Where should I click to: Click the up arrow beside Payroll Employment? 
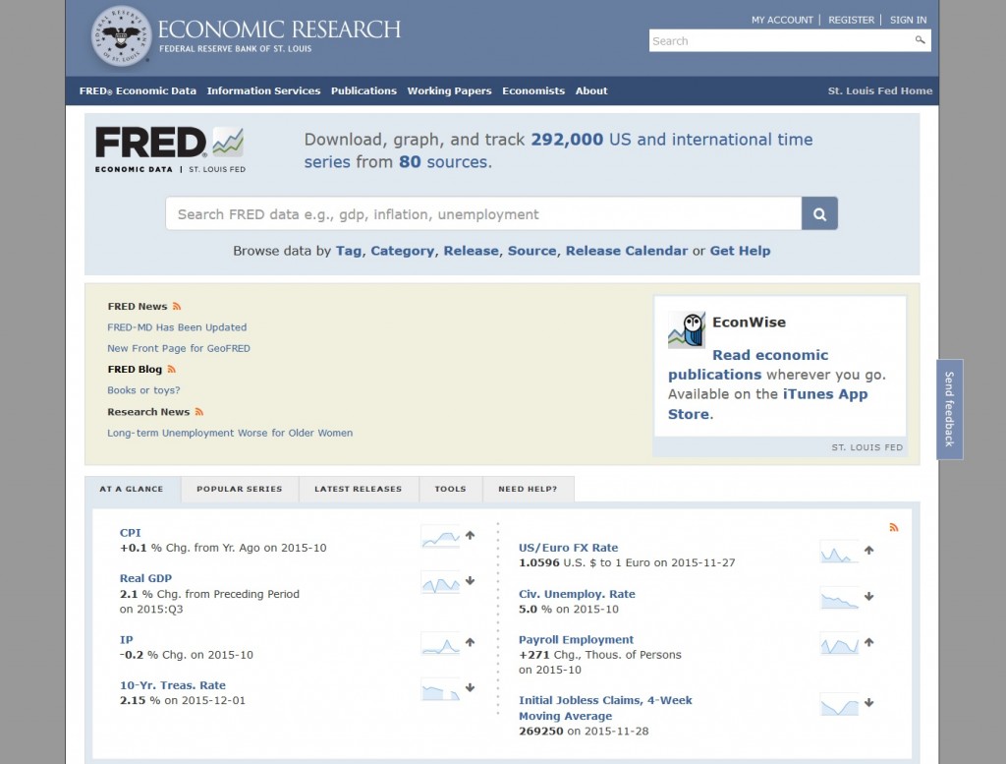click(x=869, y=642)
